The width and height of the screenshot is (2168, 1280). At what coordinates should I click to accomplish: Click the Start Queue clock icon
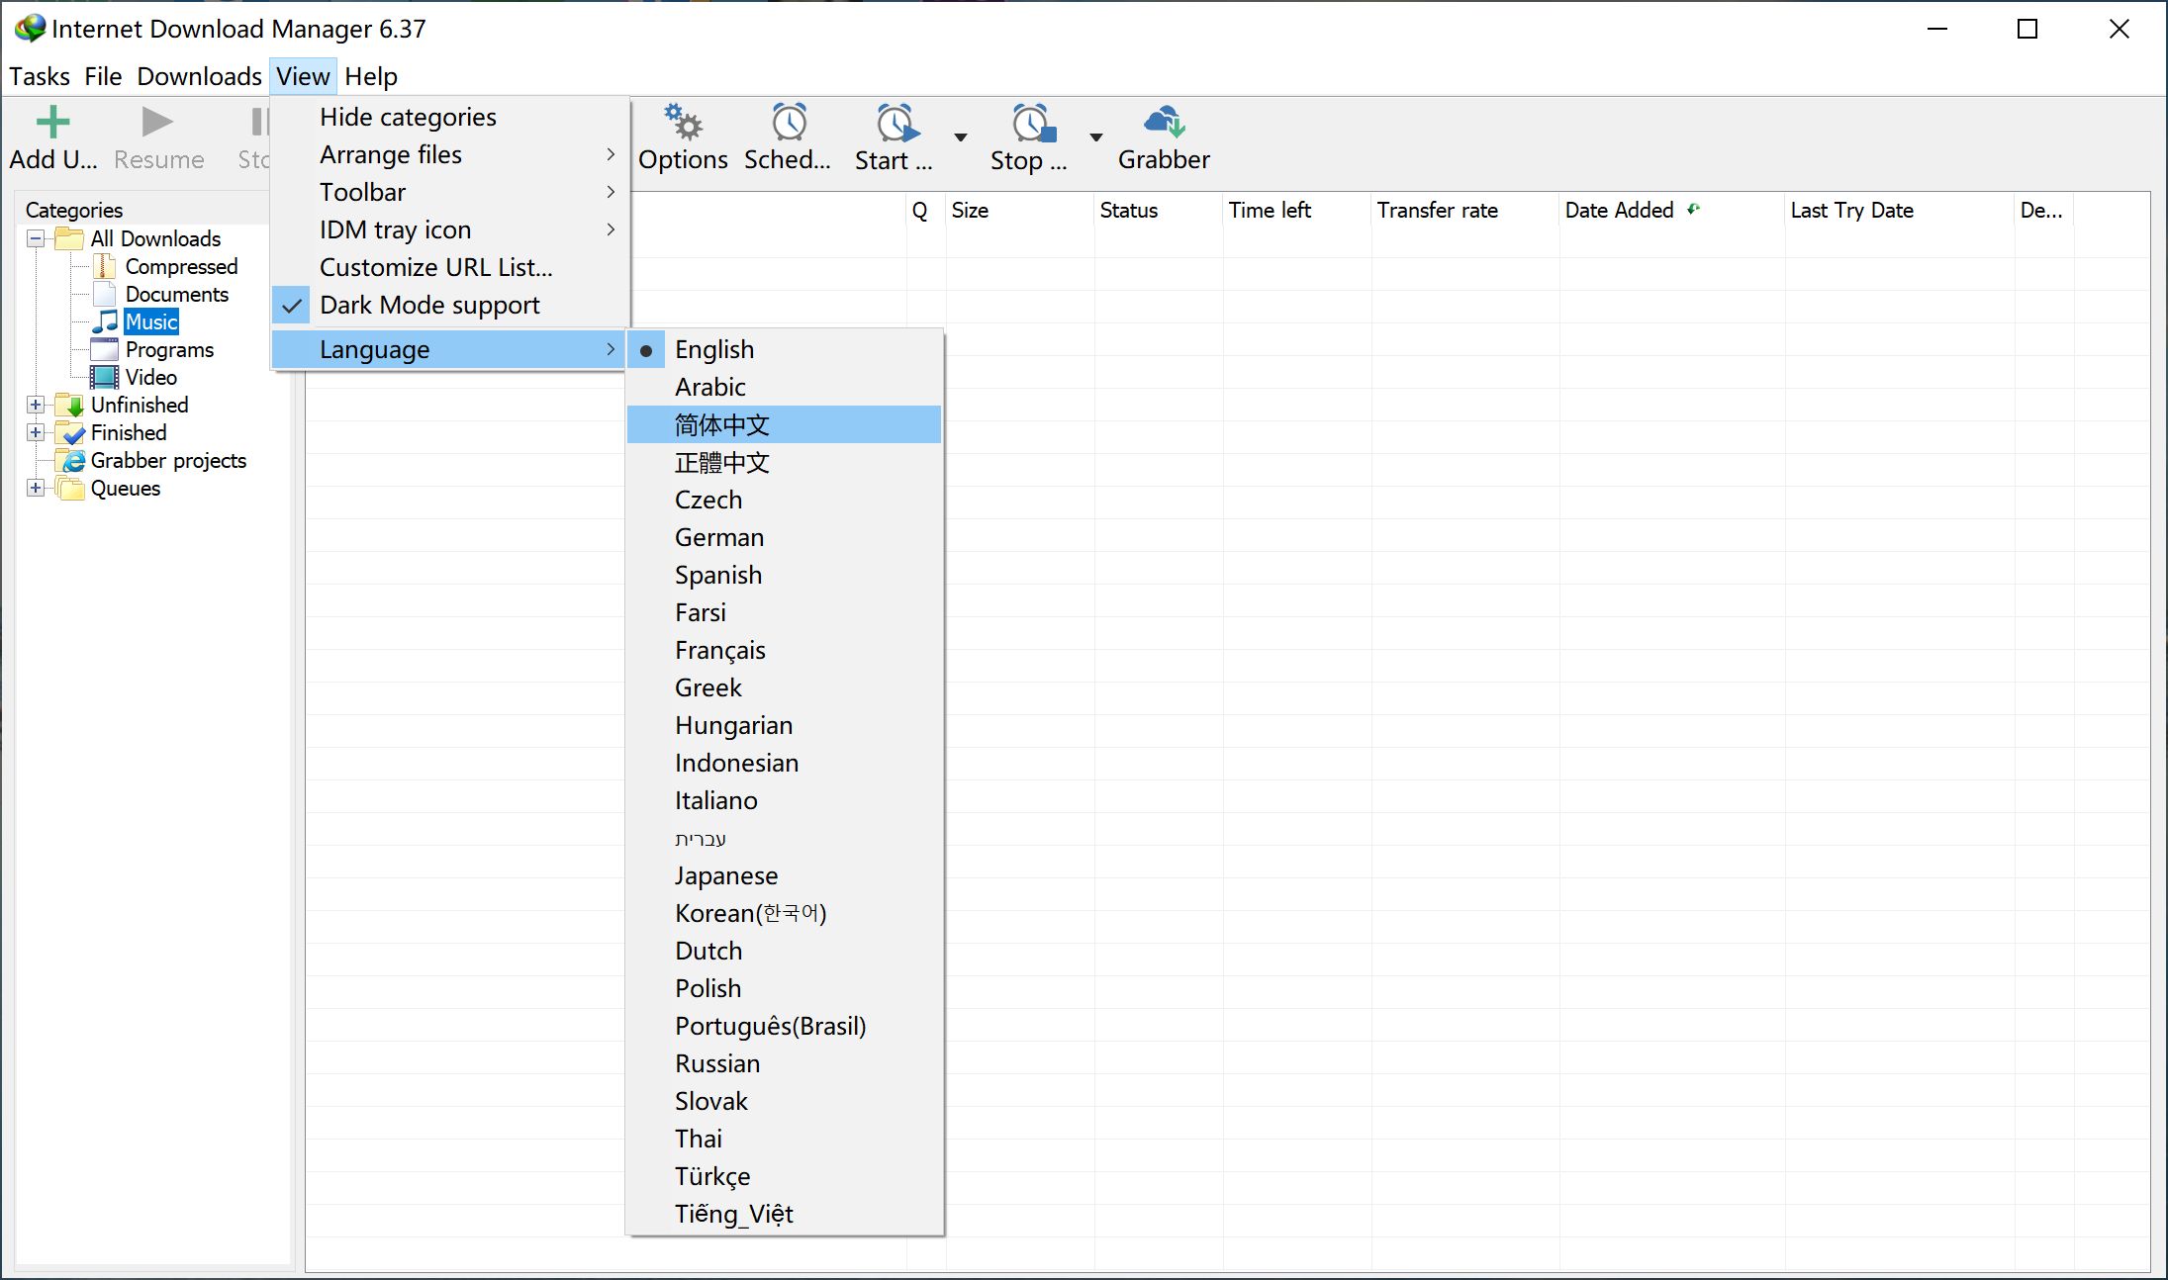896,123
